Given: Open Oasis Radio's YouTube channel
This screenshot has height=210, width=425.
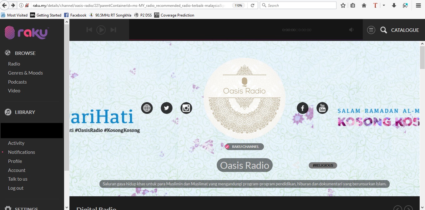Looking at the screenshot, I should click(x=322, y=108).
